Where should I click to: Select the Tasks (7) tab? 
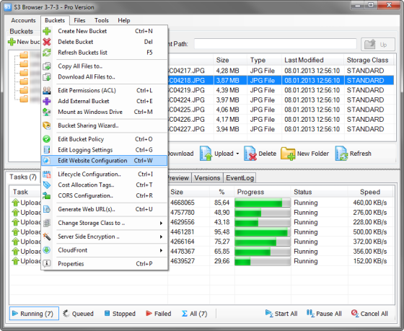tap(23, 177)
